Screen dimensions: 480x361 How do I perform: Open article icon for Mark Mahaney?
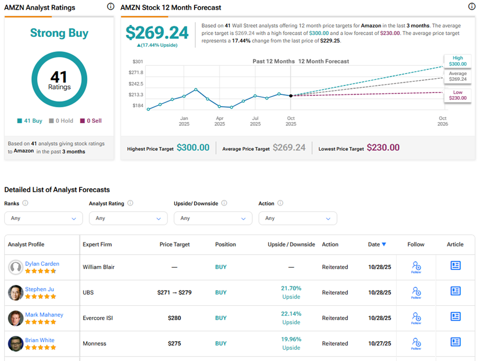455,317
